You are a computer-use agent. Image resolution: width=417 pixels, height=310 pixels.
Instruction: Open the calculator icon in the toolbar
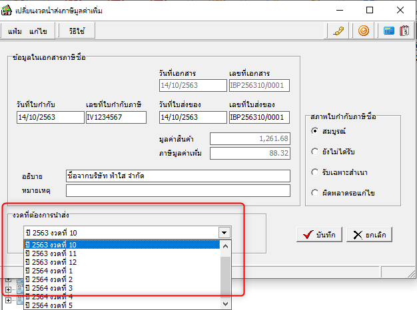[x=389, y=31]
